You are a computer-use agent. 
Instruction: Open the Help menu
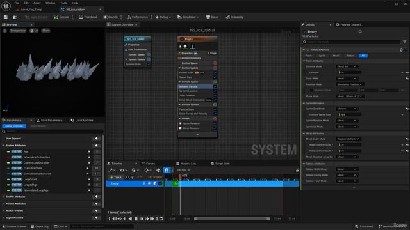(75, 3)
